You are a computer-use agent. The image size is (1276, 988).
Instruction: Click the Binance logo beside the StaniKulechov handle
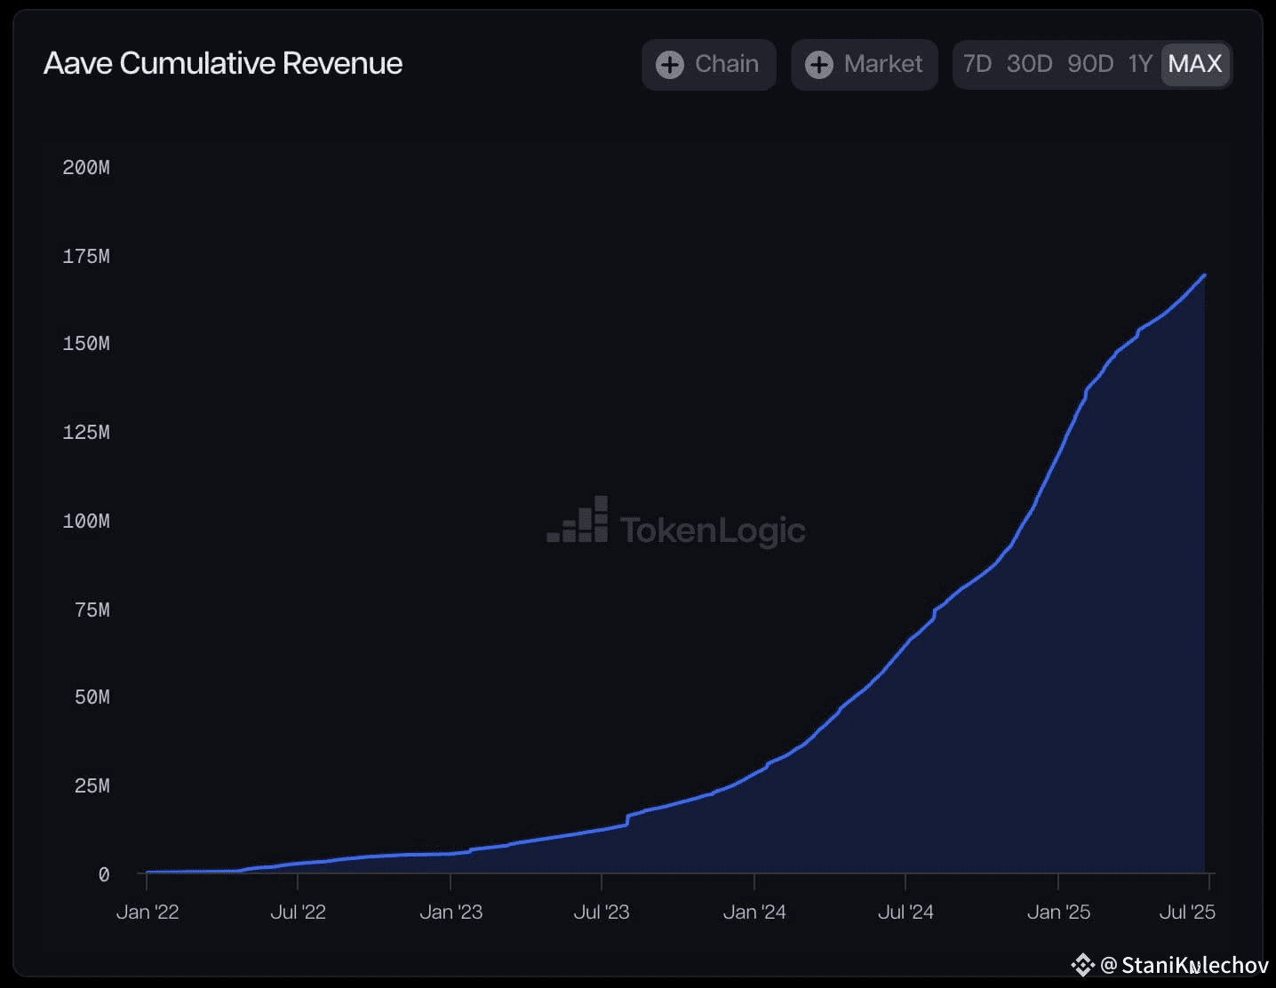[1082, 964]
